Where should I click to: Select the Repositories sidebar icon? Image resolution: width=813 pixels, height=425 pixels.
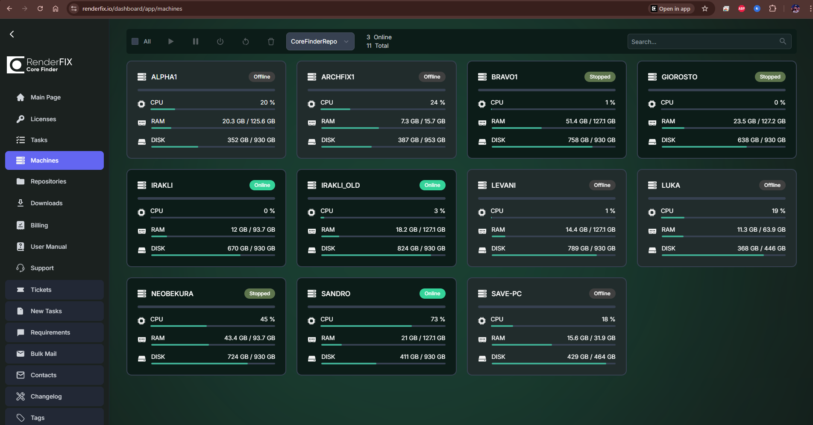pyautogui.click(x=21, y=181)
